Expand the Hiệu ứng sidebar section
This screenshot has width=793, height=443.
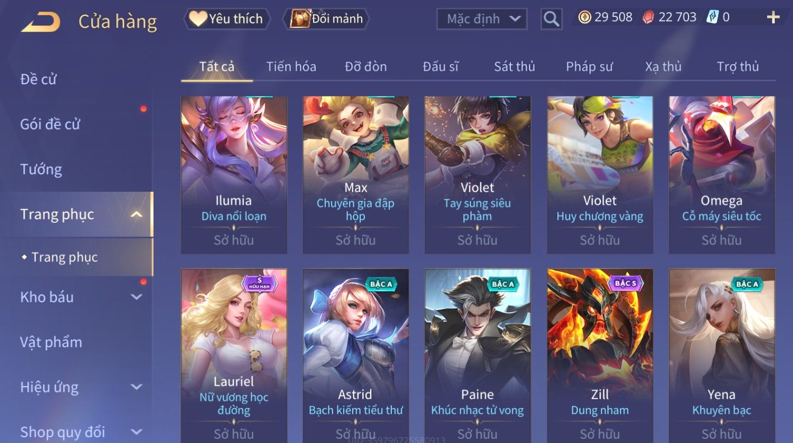[x=136, y=387]
